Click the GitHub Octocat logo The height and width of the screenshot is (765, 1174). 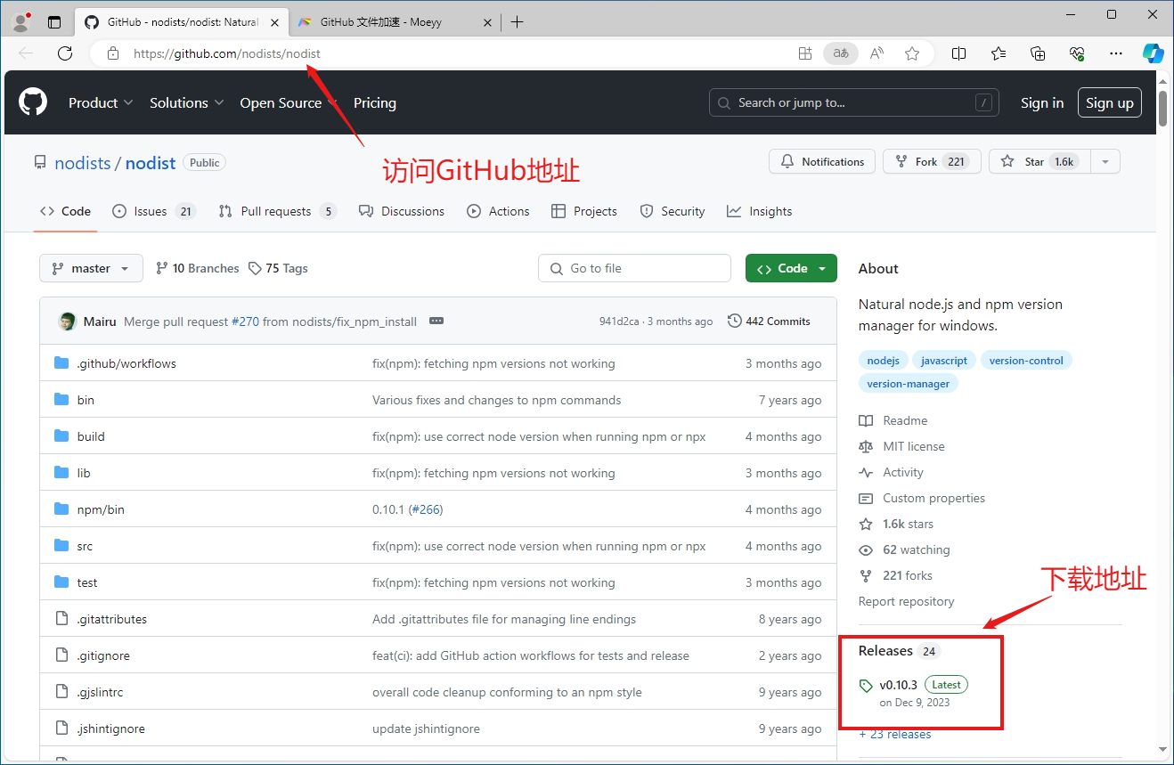(33, 102)
